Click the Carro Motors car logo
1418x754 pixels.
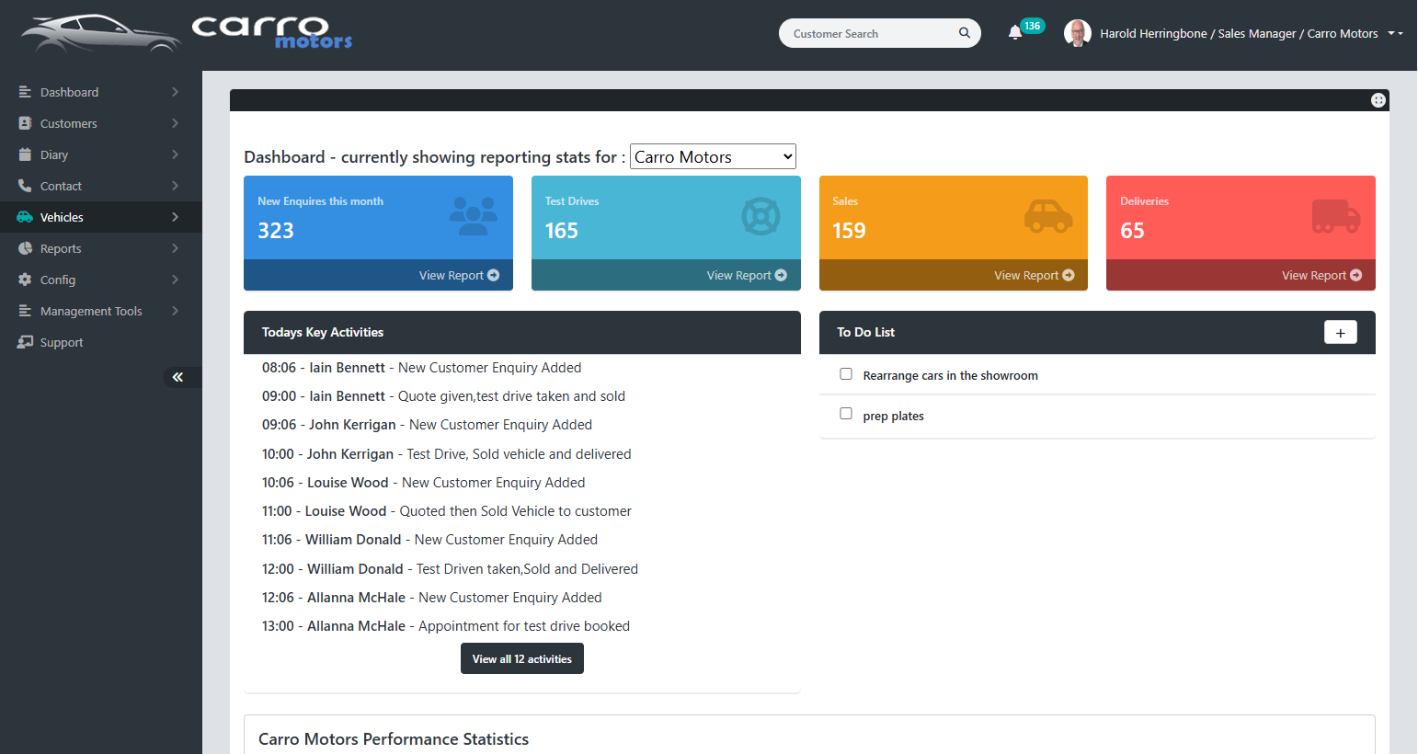coord(101,33)
